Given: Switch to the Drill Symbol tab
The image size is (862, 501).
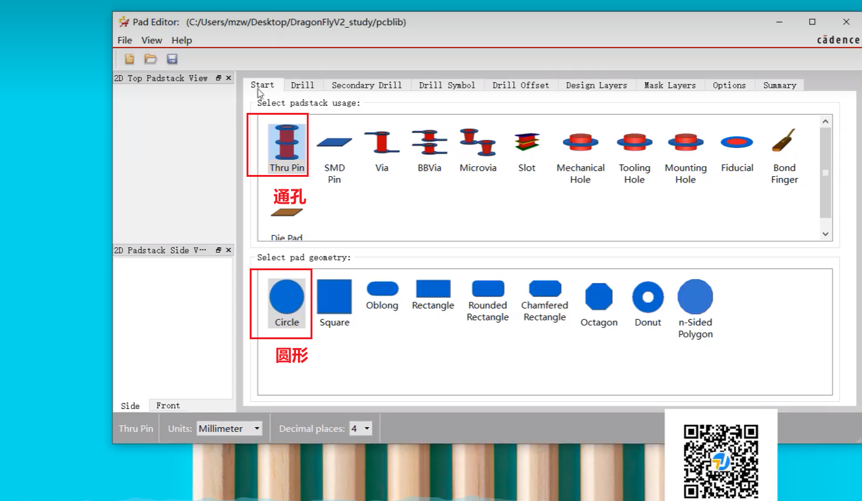Looking at the screenshot, I should point(447,85).
